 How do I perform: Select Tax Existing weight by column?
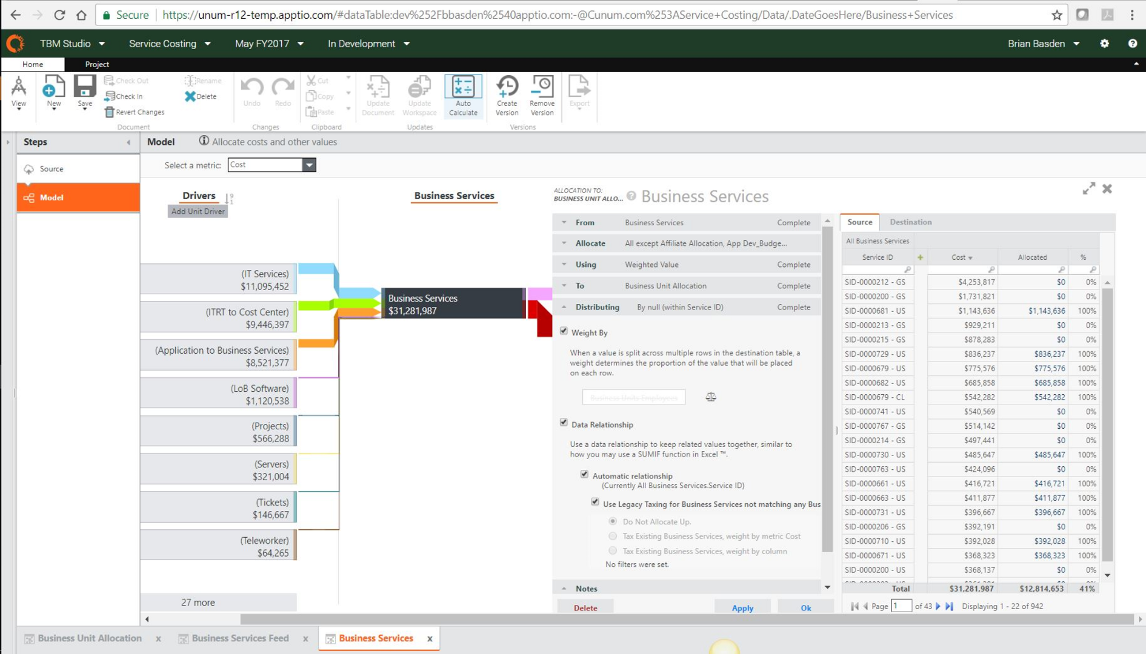click(613, 550)
